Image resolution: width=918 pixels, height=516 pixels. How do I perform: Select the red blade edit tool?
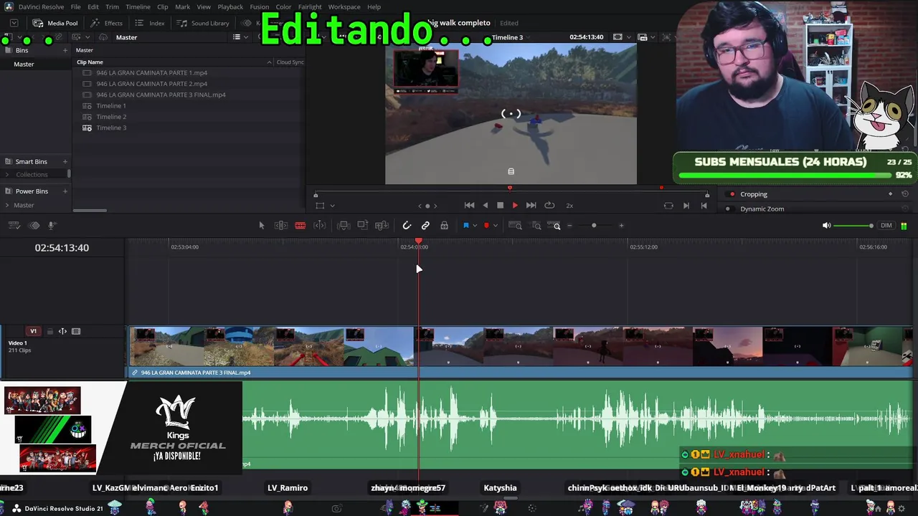[x=300, y=226]
